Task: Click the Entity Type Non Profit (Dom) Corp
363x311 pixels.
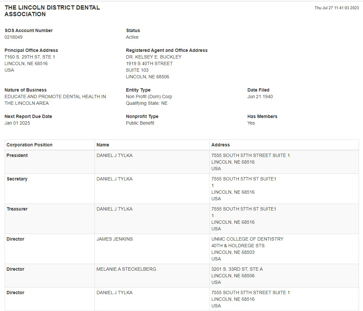Action: coord(149,97)
